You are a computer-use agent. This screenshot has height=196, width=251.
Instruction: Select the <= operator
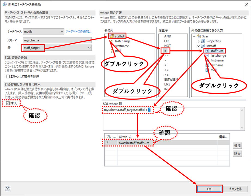point(166,75)
